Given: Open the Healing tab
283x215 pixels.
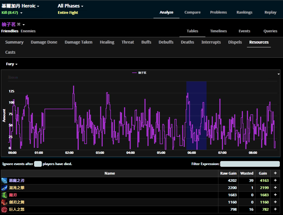Looking at the screenshot, I should click(107, 42).
